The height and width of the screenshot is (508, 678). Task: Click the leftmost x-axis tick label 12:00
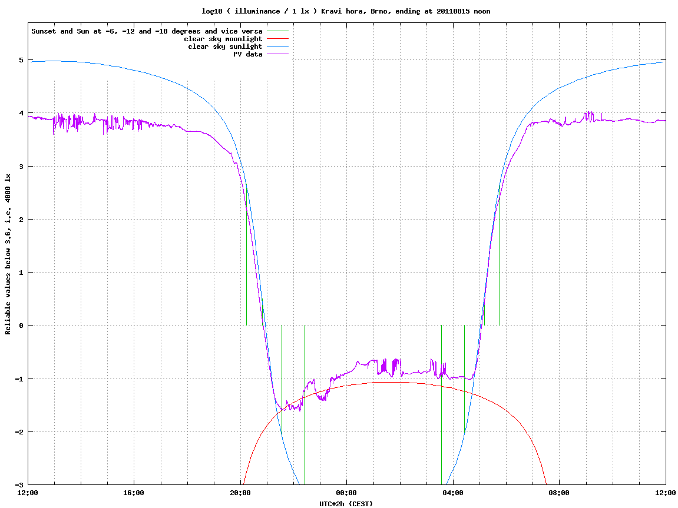(28, 493)
